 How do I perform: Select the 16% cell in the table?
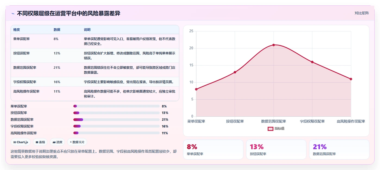(x=57, y=82)
